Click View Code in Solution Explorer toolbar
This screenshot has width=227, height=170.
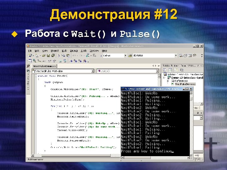(165, 70)
